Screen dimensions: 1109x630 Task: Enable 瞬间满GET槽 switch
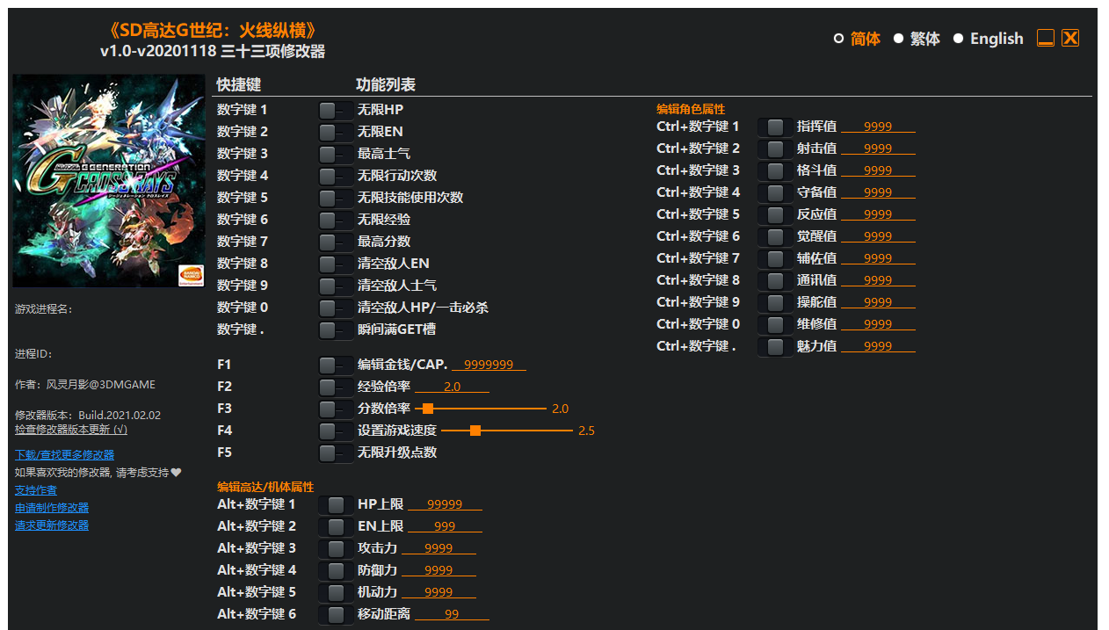[x=336, y=329]
